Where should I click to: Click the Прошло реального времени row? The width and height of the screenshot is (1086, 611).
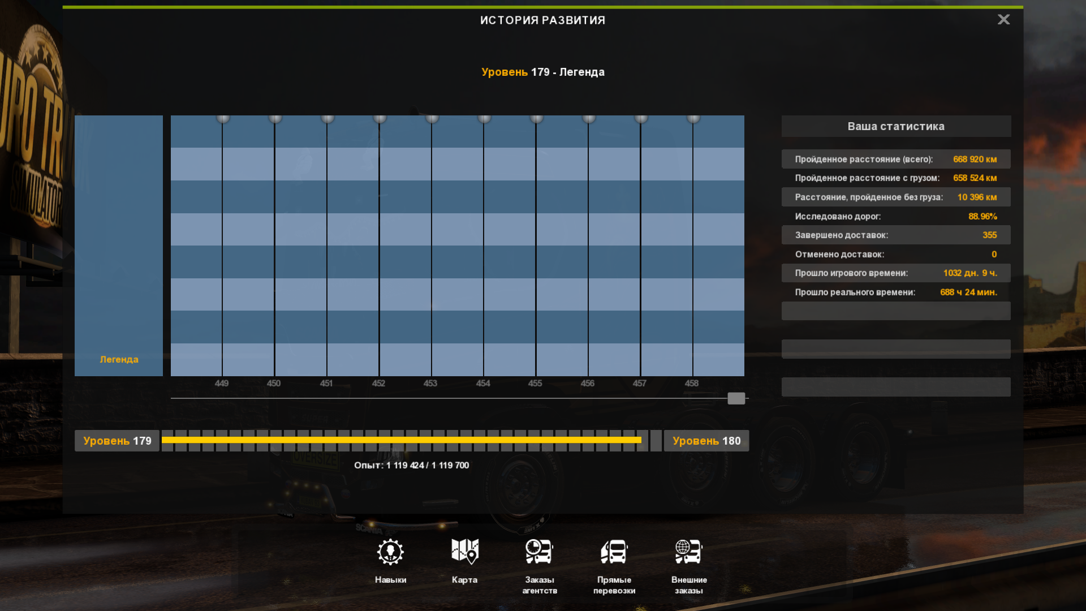click(x=896, y=292)
